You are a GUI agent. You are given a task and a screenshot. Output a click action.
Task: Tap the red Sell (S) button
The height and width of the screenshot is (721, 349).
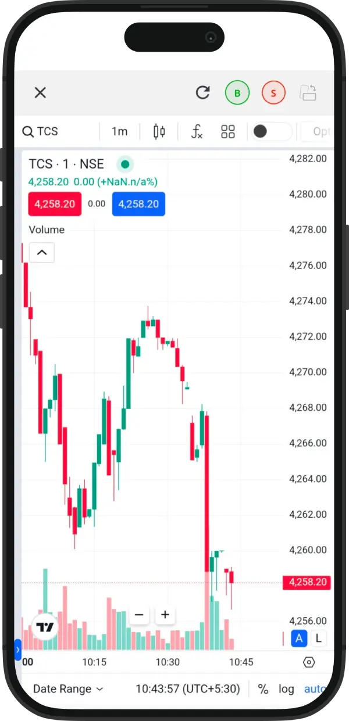pyautogui.click(x=273, y=93)
